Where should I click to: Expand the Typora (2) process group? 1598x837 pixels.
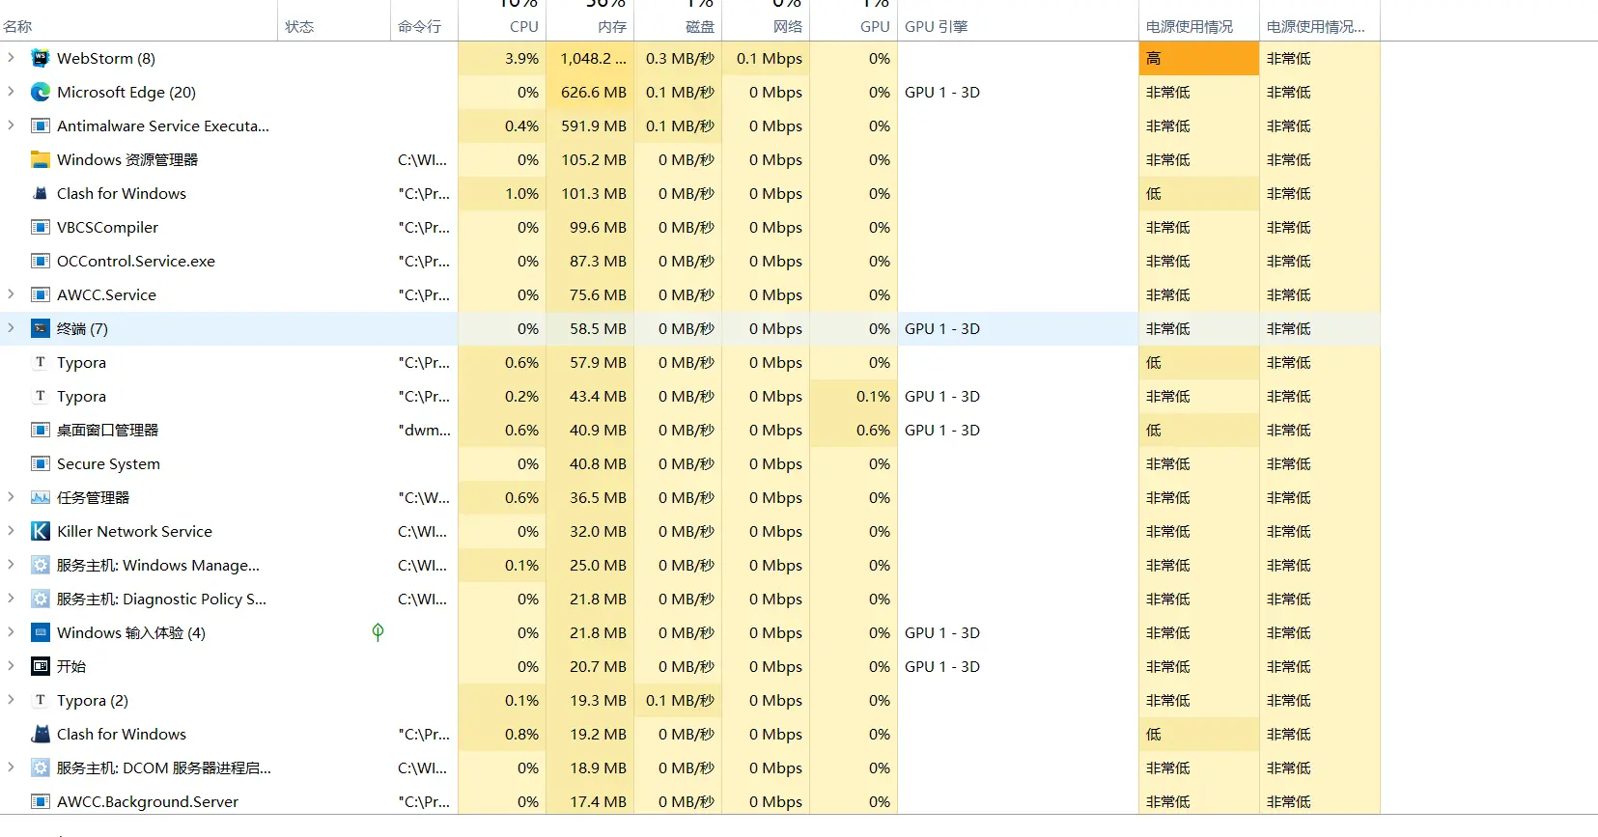(x=11, y=700)
